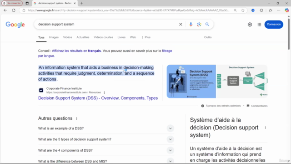Start voice search with microphone icon
291x164 pixels.
coord(191,24)
